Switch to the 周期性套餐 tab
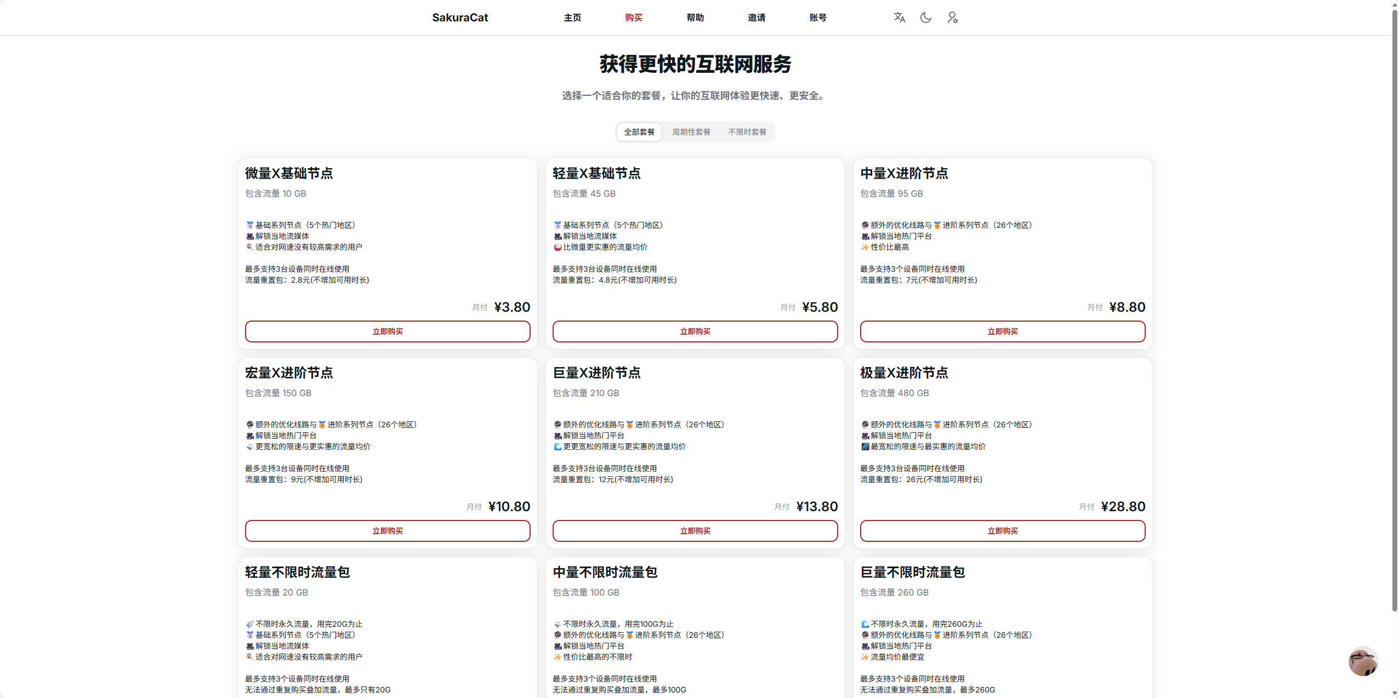This screenshot has width=1399, height=698. pyautogui.click(x=691, y=132)
